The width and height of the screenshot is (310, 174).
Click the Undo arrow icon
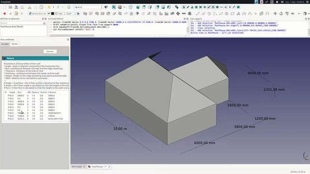pyautogui.click(x=49, y=7)
